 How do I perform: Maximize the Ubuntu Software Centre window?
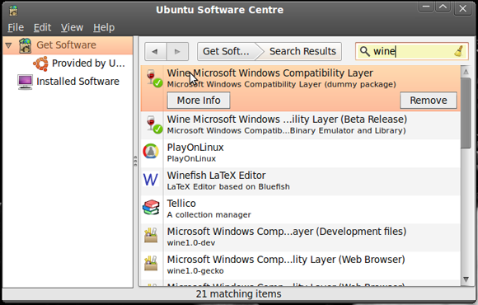point(443,7)
